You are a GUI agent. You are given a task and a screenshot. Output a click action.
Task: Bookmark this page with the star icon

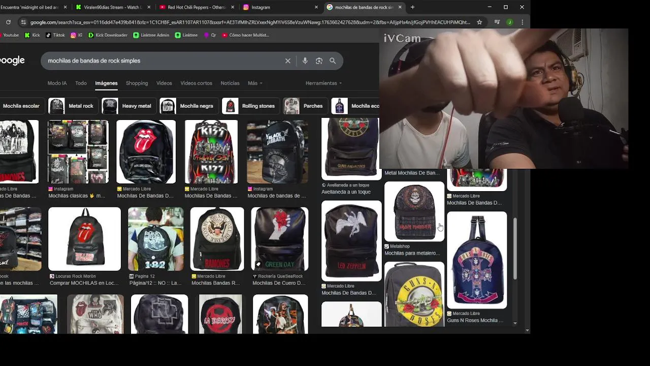tap(479, 22)
